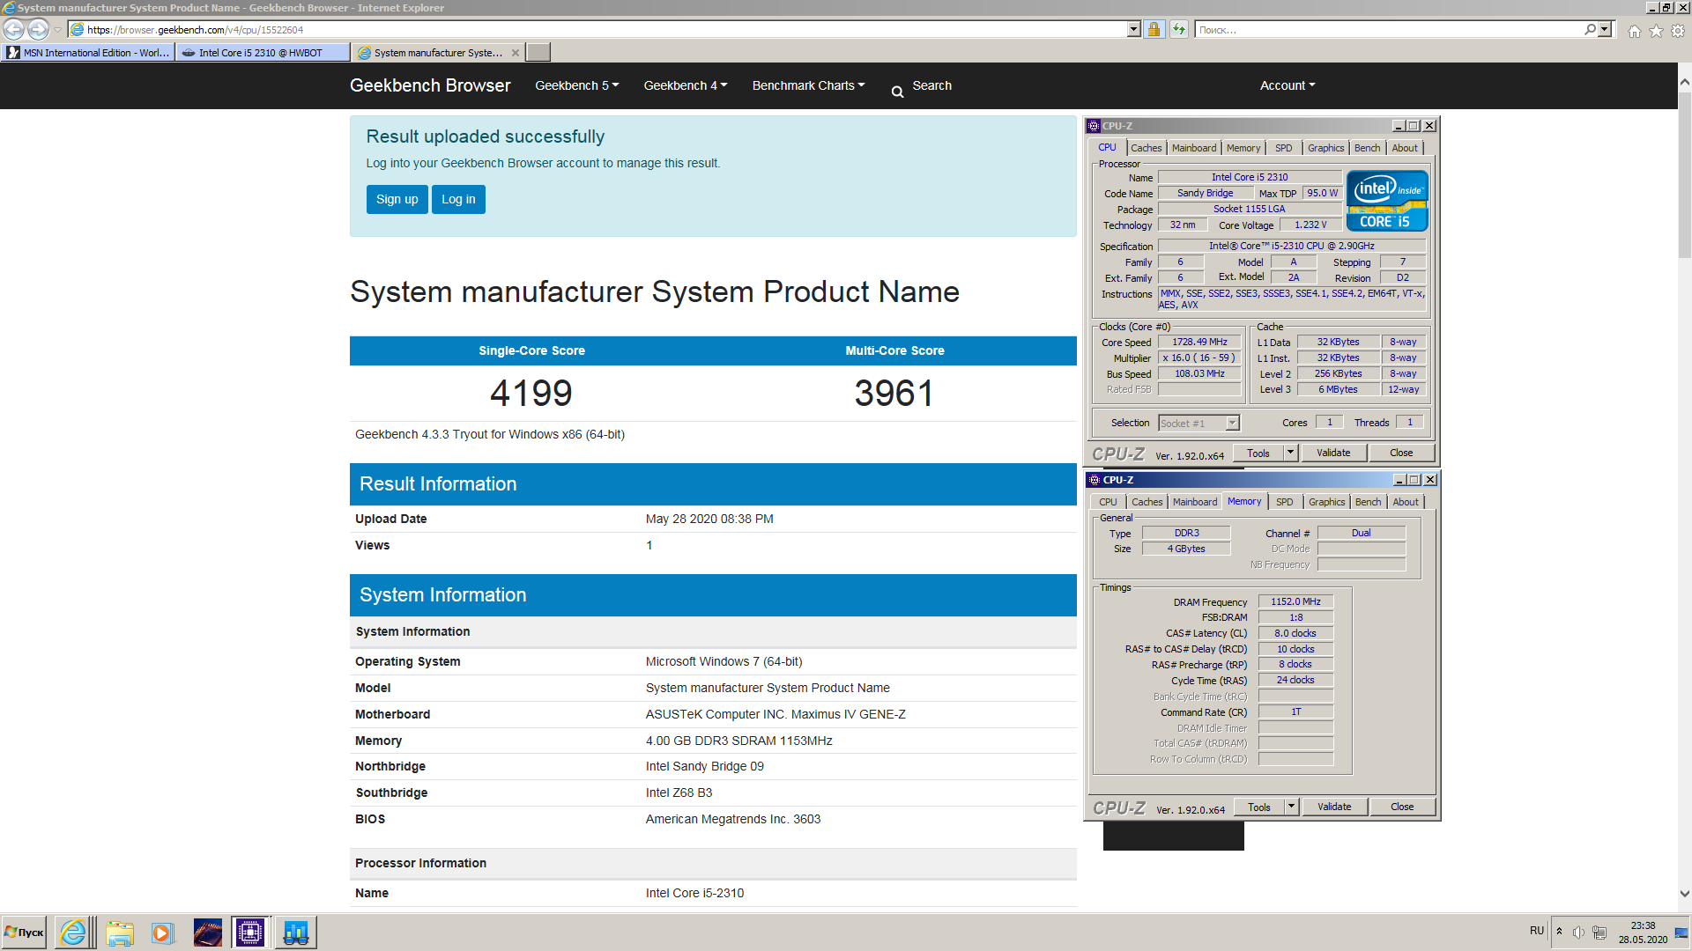Click the Tools button in the lower CPU-Z window
The image size is (1692, 951).
[x=1258, y=807]
